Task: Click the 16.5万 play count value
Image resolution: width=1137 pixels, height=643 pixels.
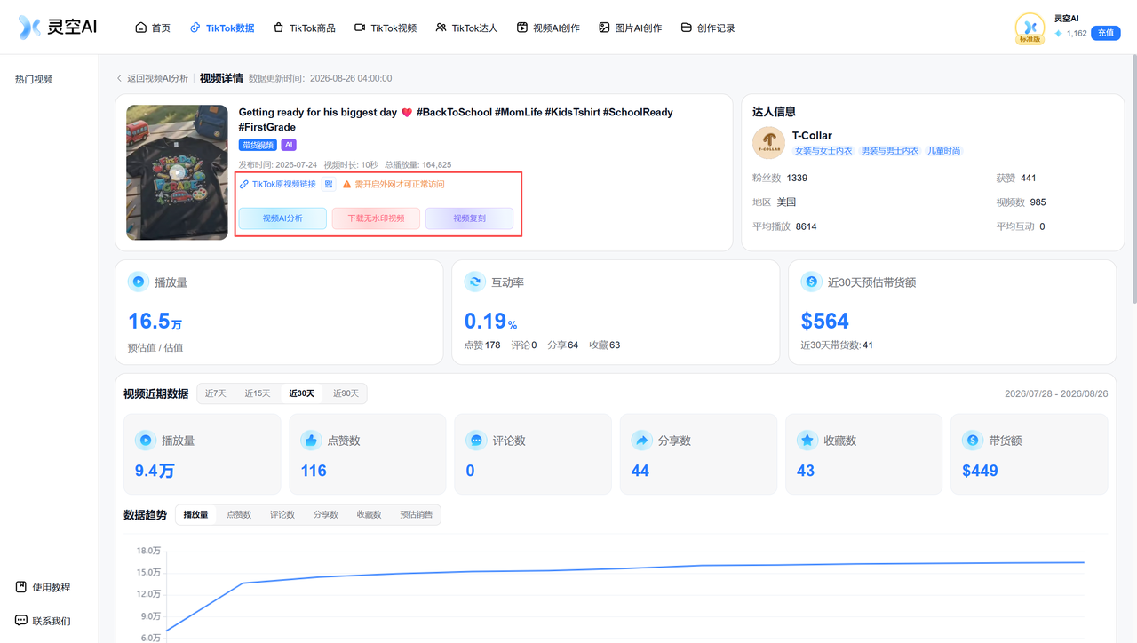Action: click(155, 321)
